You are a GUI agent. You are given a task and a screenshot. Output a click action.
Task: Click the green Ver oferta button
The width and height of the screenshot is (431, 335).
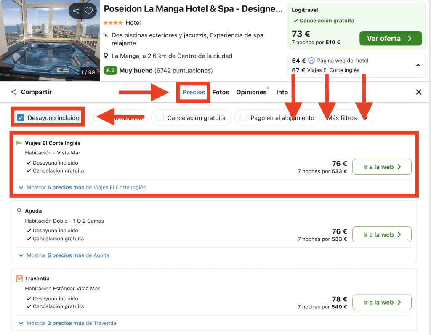(390, 38)
